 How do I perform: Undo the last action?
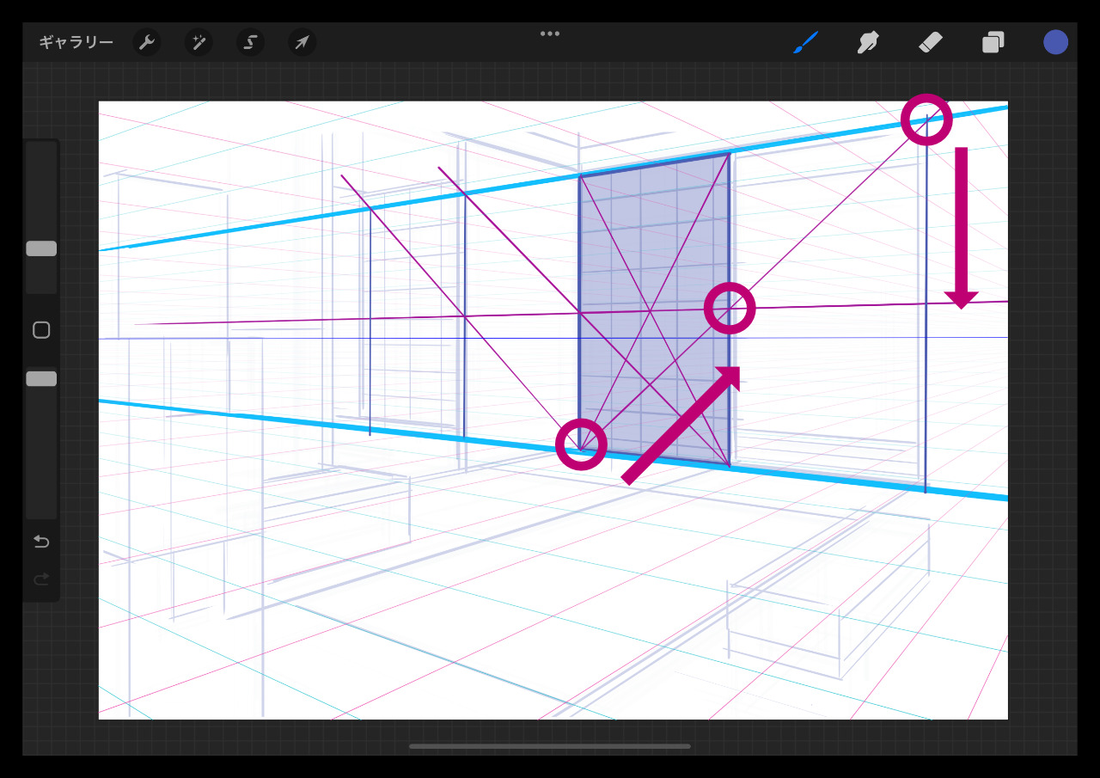click(41, 542)
